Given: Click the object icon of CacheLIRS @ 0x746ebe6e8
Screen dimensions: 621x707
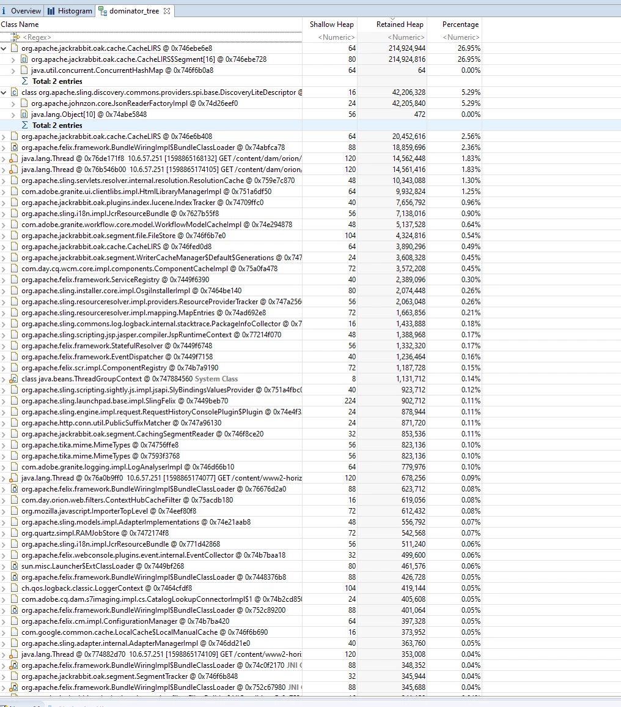Looking at the screenshot, I should [15, 48].
